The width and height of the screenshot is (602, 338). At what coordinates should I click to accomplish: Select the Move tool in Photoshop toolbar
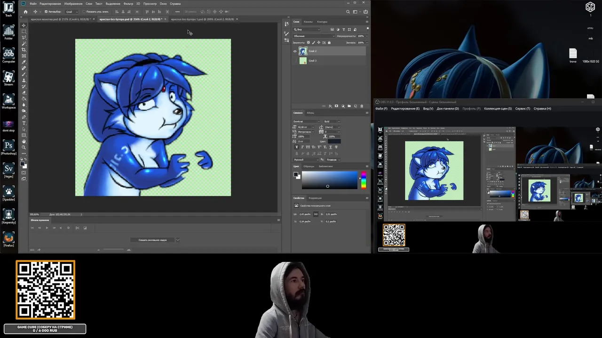click(24, 25)
